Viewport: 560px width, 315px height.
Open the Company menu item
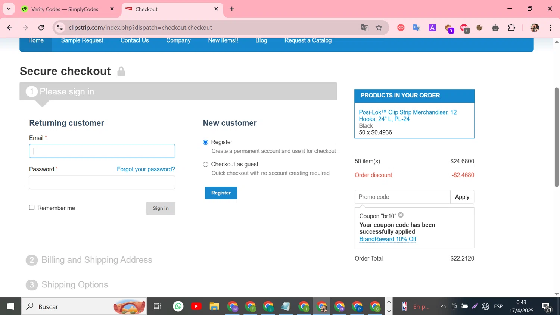click(x=178, y=41)
